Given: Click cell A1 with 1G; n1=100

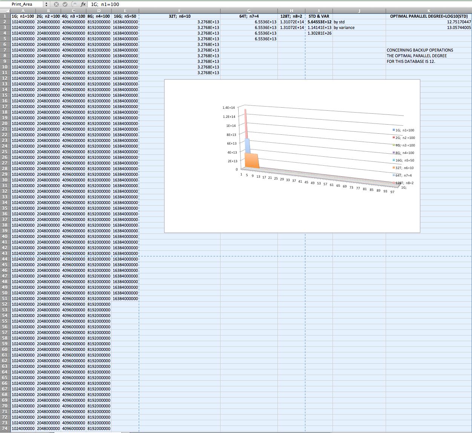Looking at the screenshot, I should (x=23, y=16).
